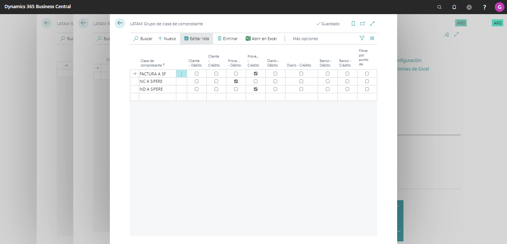This screenshot has height=244, width=507.
Task: Open the filter pane funnel icon
Action: [x=362, y=38]
